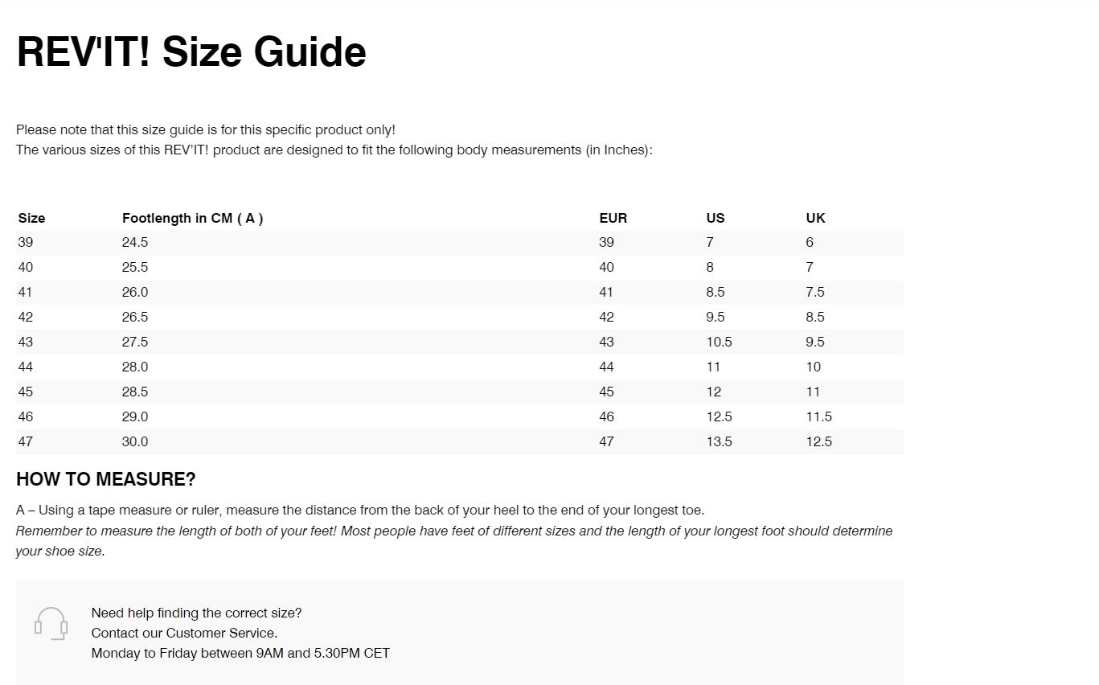Click the Need help finding the correct size text
The width and height of the screenshot is (1099, 685).
click(196, 613)
